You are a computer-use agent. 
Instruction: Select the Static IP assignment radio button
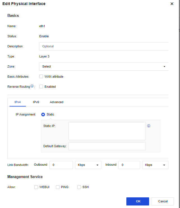[x=43, y=114]
